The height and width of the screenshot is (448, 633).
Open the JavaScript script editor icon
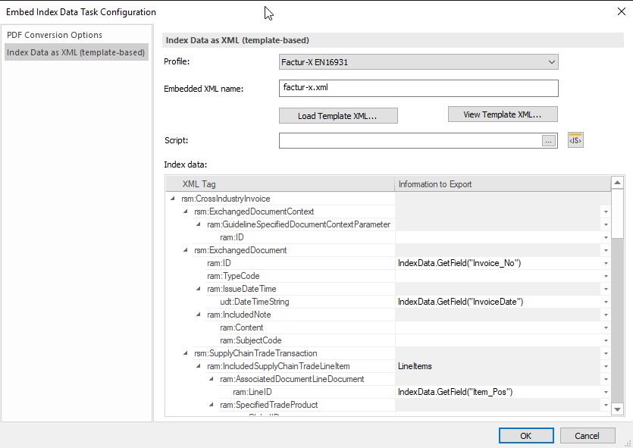pos(575,139)
